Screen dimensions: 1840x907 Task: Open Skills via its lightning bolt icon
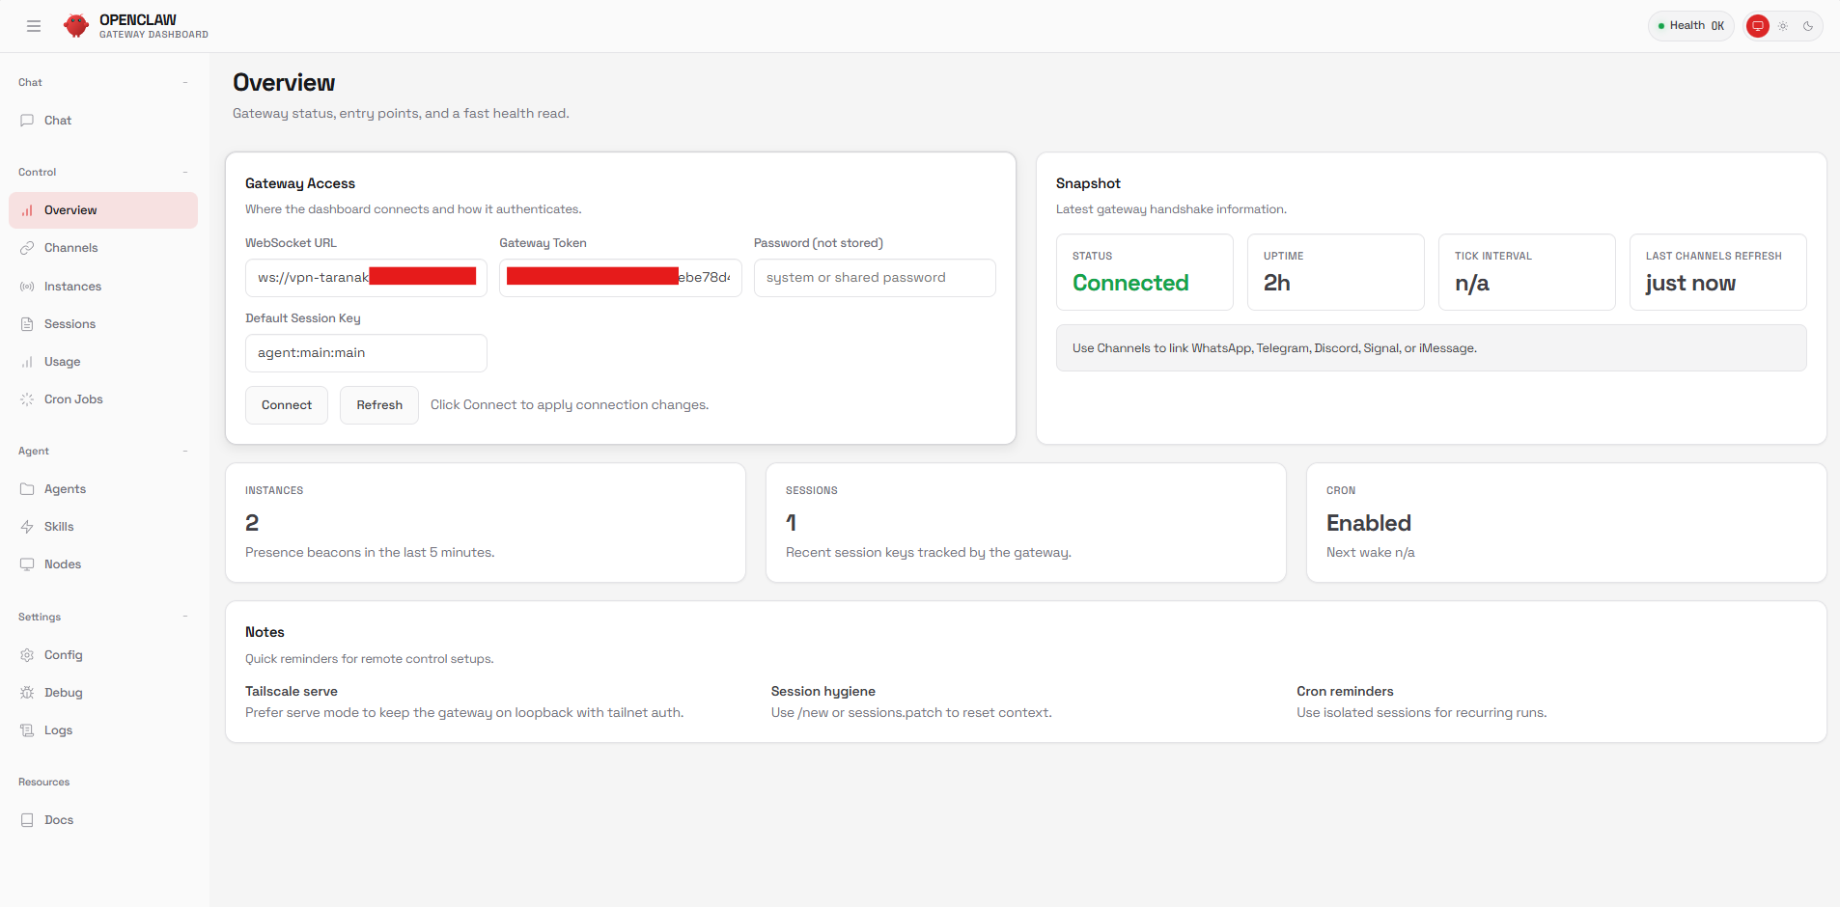(27, 527)
